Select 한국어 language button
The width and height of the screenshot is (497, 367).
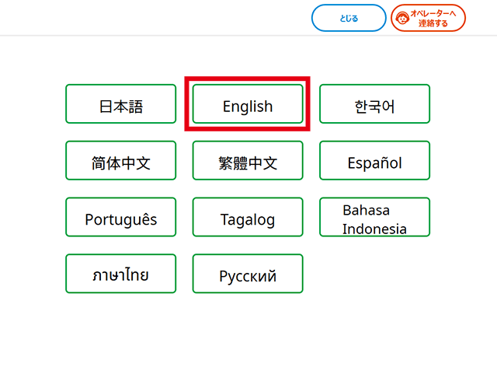[x=374, y=104]
